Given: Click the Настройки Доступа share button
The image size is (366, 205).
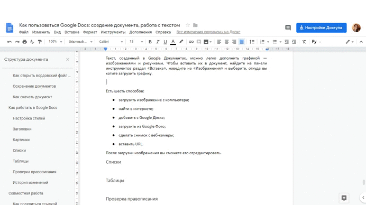Looking at the screenshot, I should (322, 28).
